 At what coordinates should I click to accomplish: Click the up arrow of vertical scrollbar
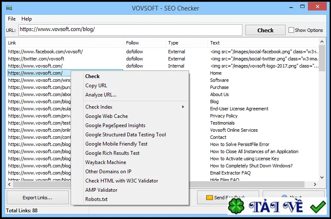point(322,42)
